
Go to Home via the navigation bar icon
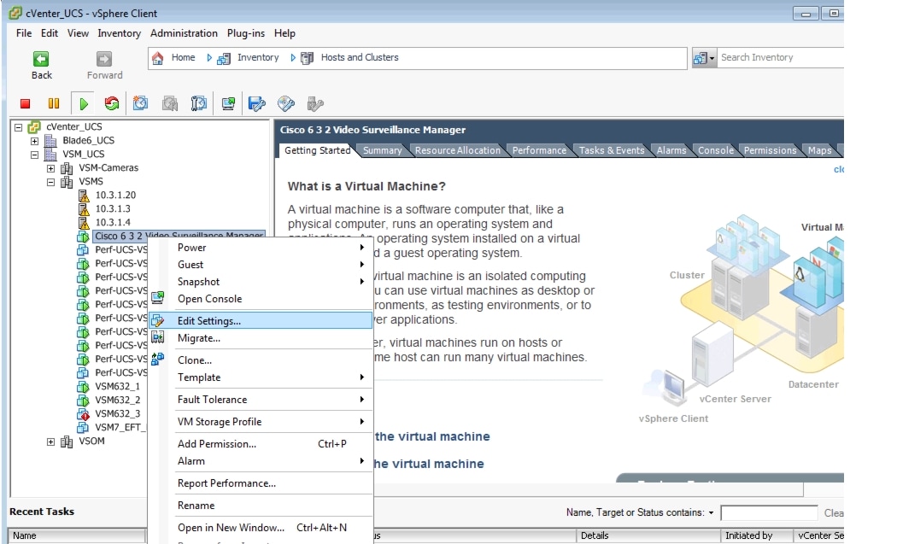click(158, 57)
